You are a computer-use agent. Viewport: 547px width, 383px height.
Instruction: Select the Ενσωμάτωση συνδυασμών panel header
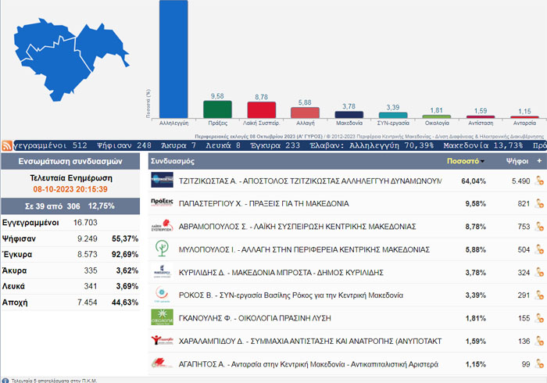tap(71, 161)
